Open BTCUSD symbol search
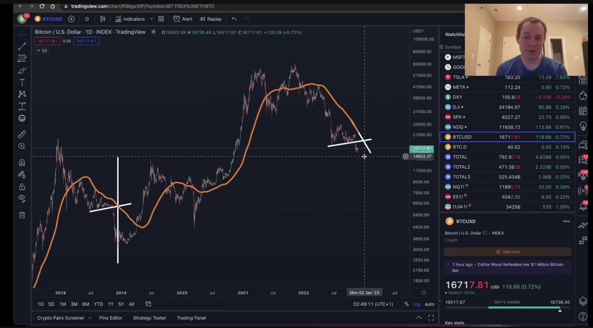This screenshot has width=593, height=328. (48, 19)
